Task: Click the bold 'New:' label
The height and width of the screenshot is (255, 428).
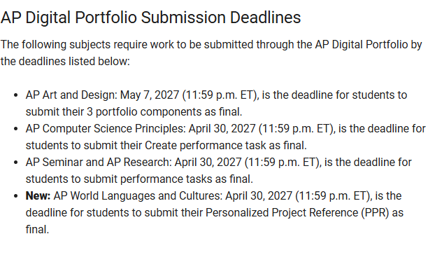Action: [x=38, y=195]
